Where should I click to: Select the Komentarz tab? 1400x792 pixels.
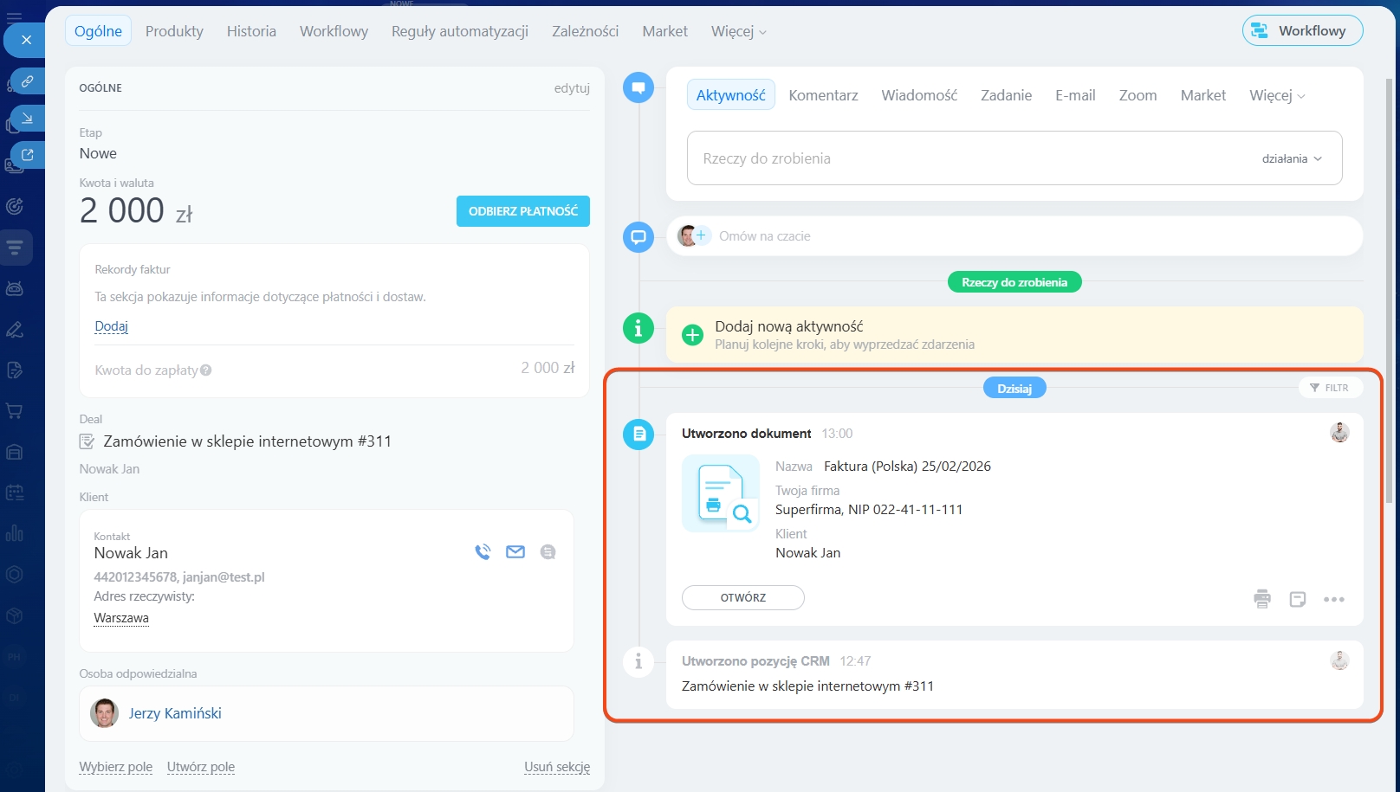pos(823,95)
